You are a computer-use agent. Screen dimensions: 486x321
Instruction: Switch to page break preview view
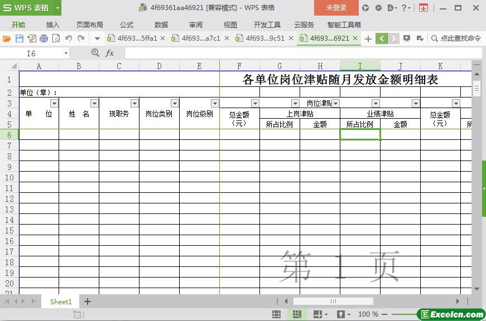pos(296,314)
